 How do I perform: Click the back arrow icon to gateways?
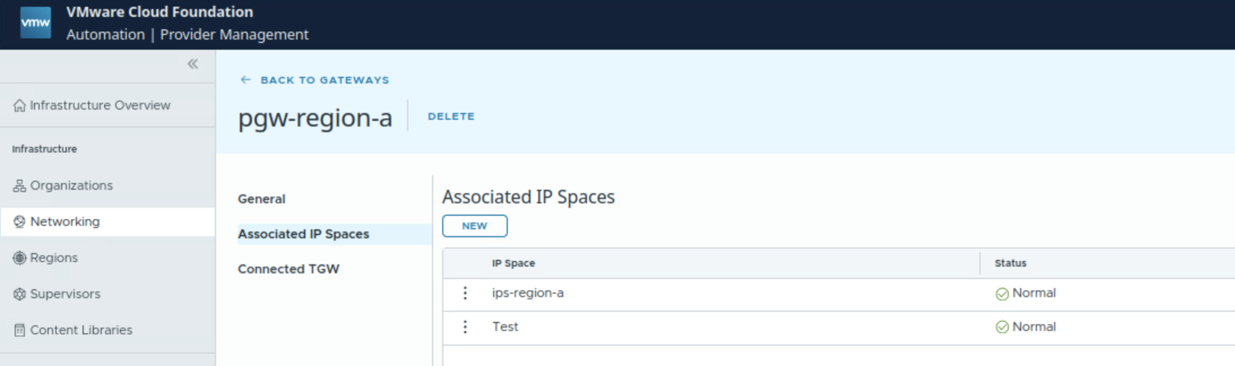tap(245, 80)
